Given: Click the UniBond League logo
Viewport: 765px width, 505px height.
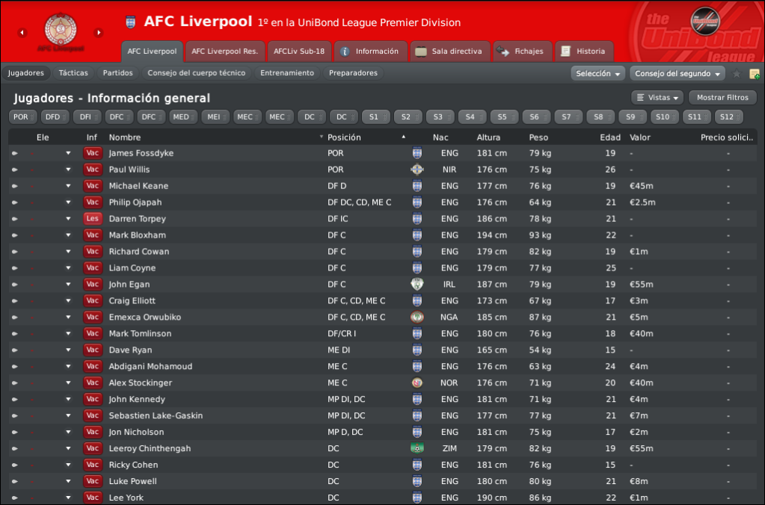Looking at the screenshot, I should pos(705,21).
